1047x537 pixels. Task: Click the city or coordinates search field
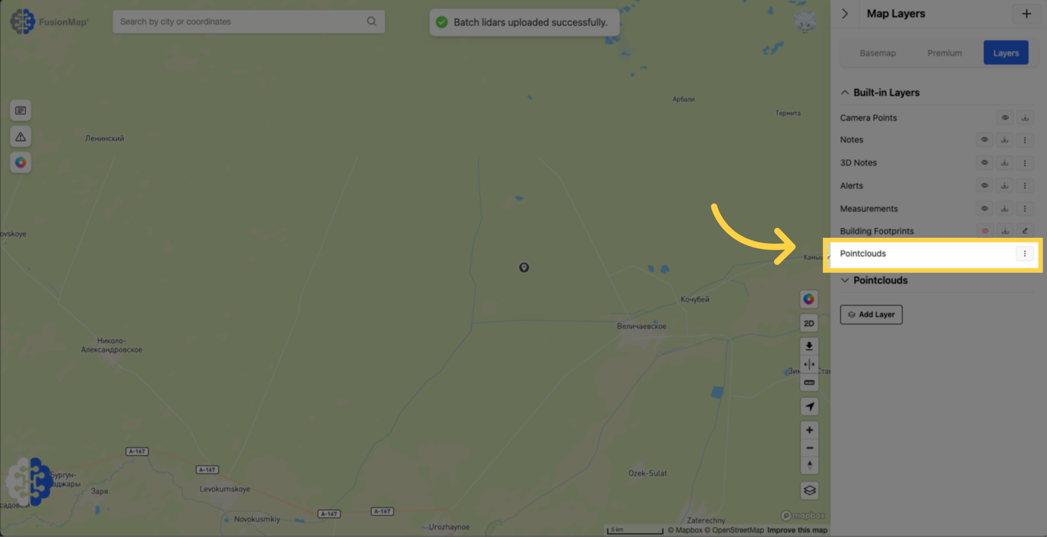click(x=249, y=21)
